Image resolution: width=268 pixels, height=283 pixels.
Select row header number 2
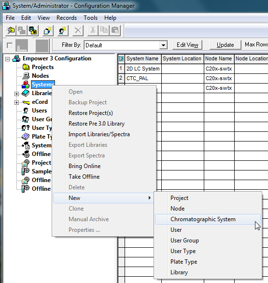[x=121, y=78]
